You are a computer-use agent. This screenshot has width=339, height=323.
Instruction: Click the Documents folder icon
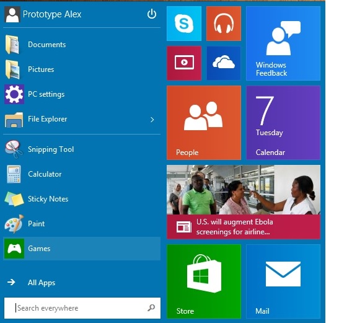point(12,45)
